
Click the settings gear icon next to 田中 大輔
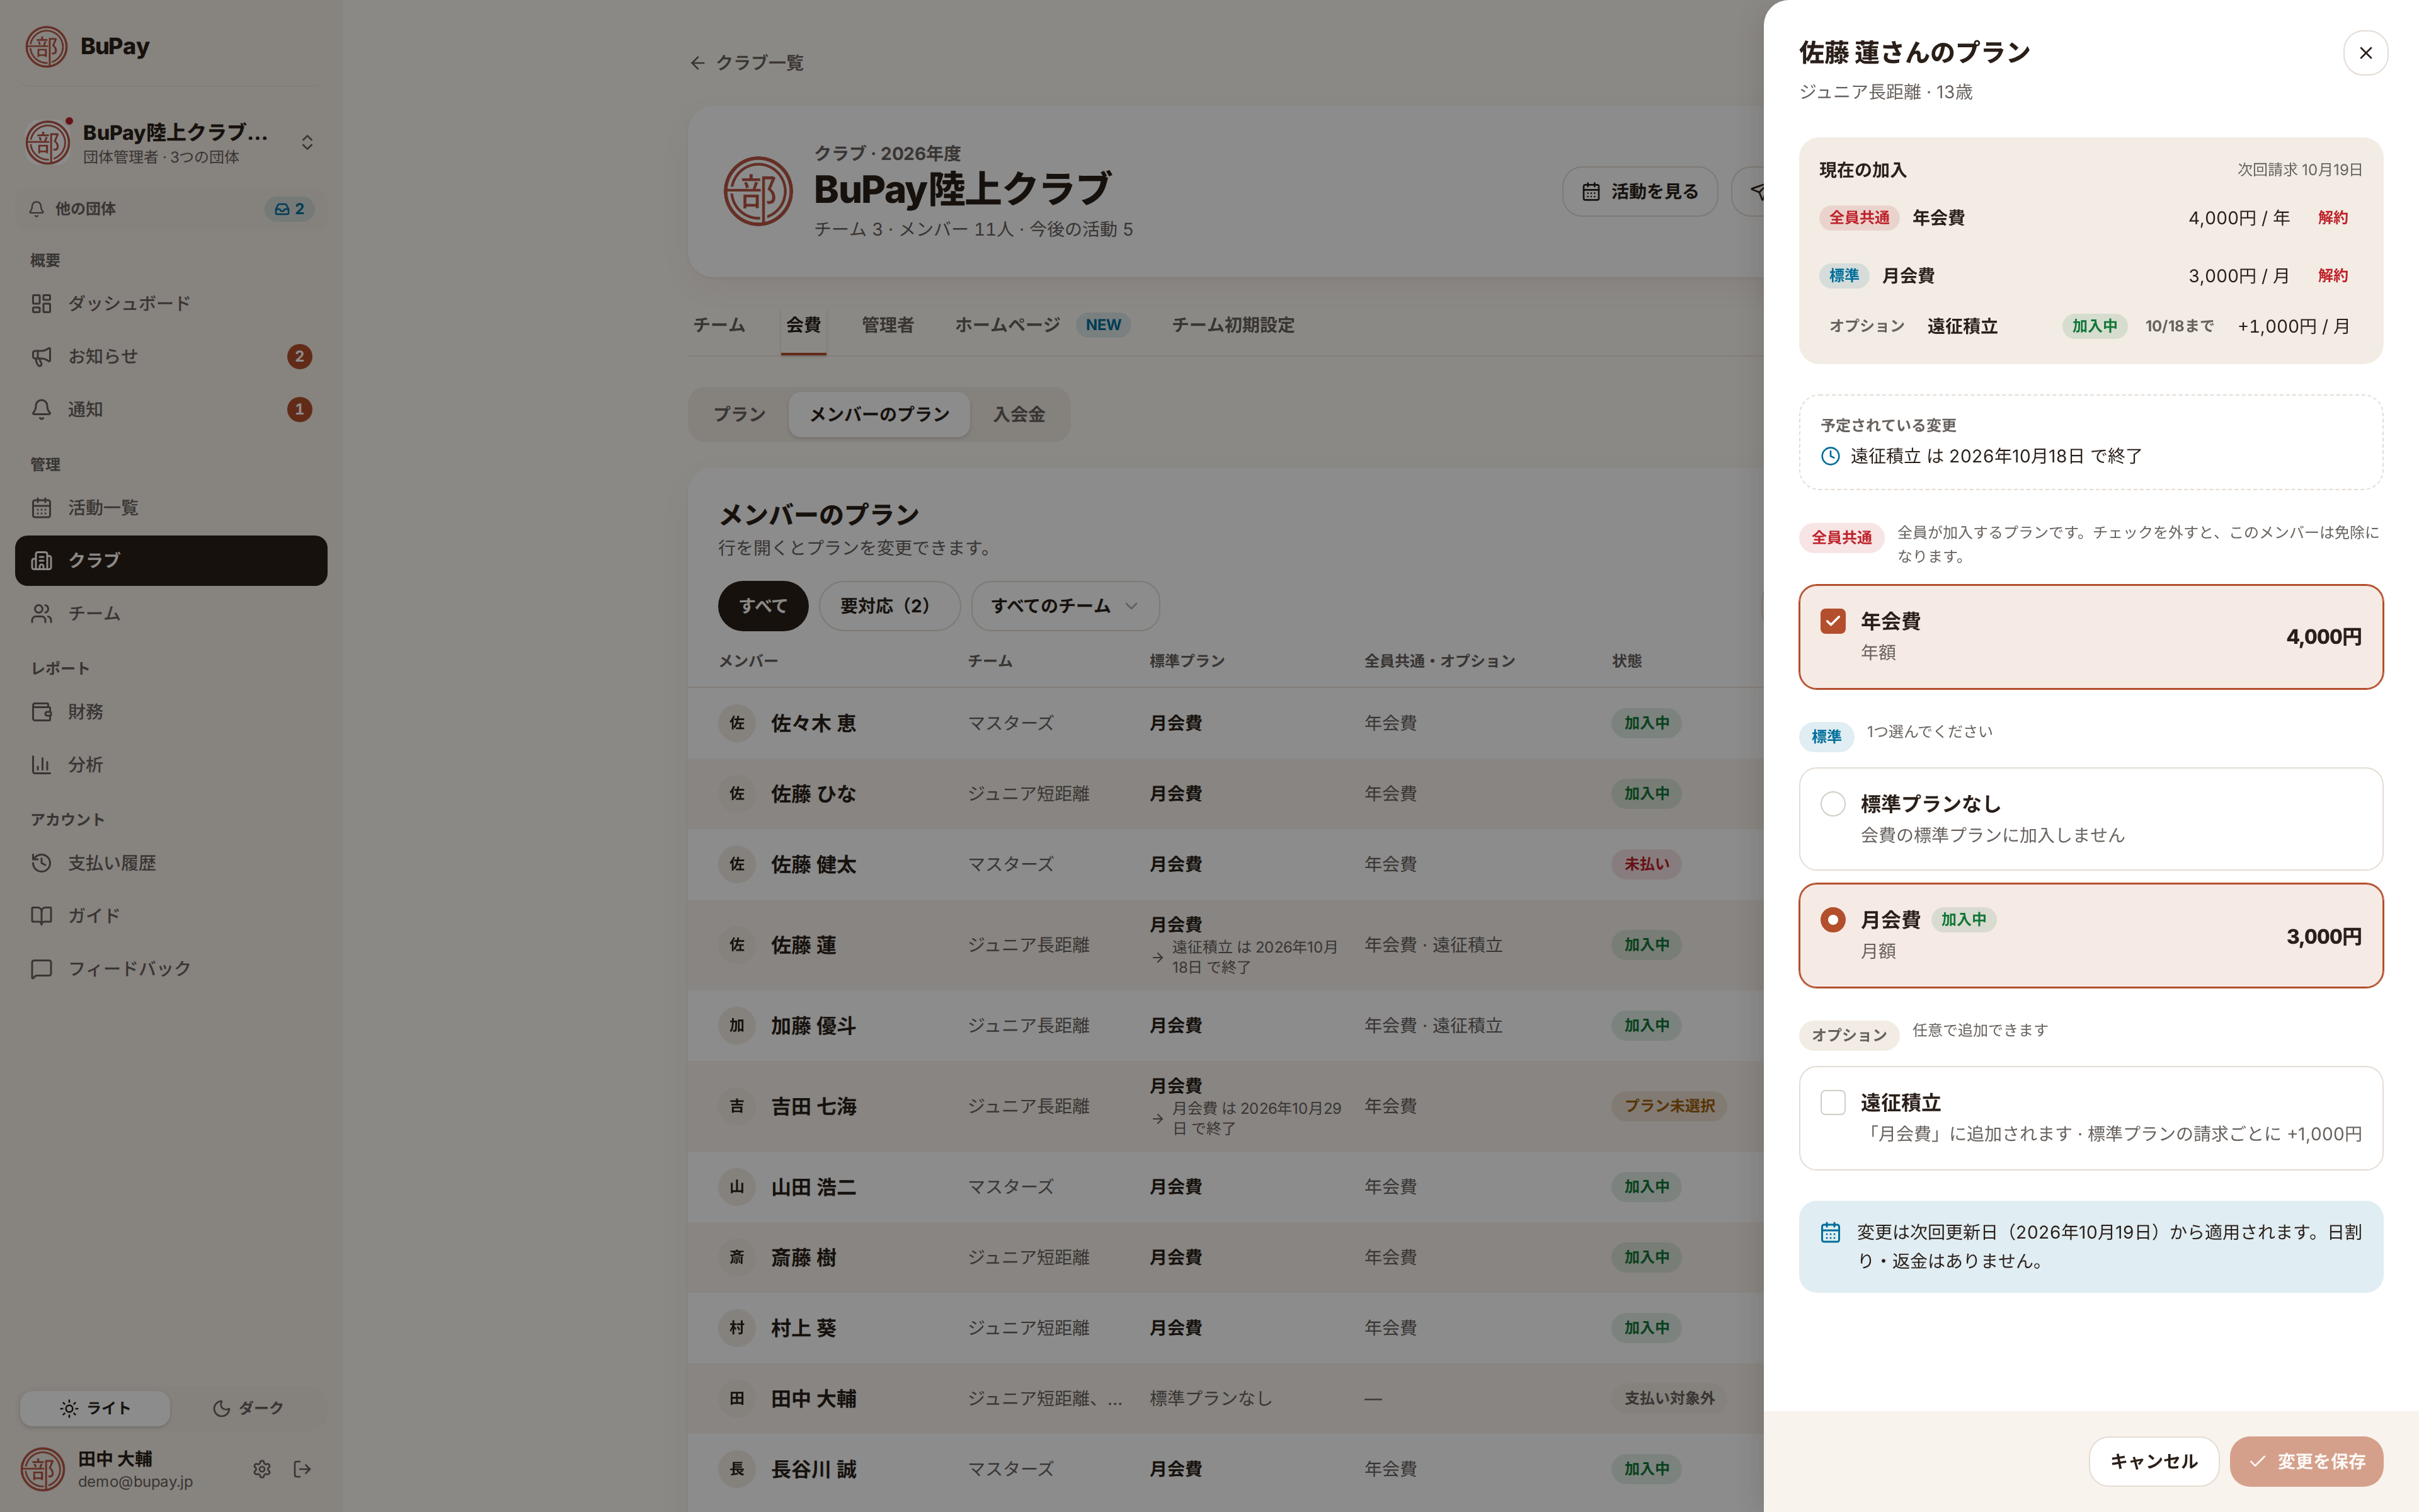click(x=262, y=1469)
